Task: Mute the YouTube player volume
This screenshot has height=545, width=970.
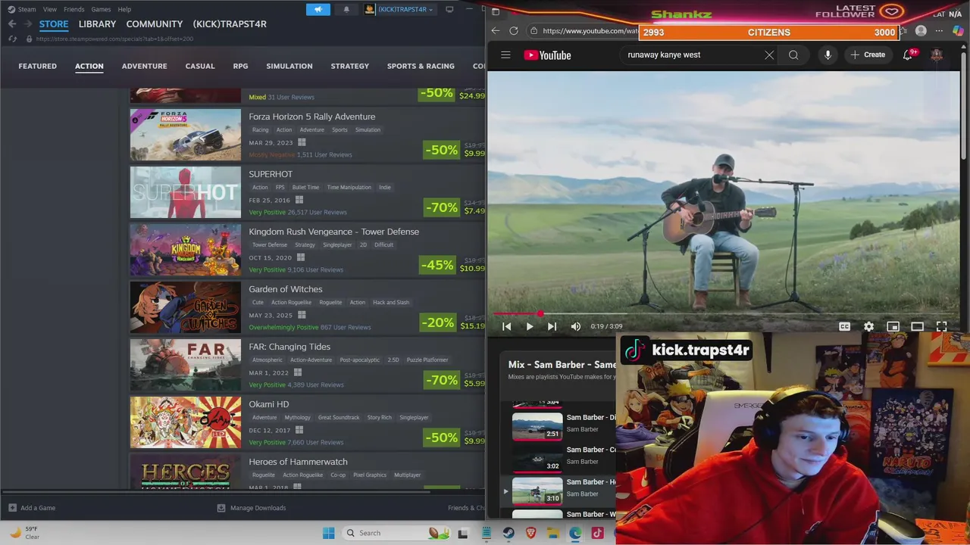Action: pyautogui.click(x=576, y=326)
